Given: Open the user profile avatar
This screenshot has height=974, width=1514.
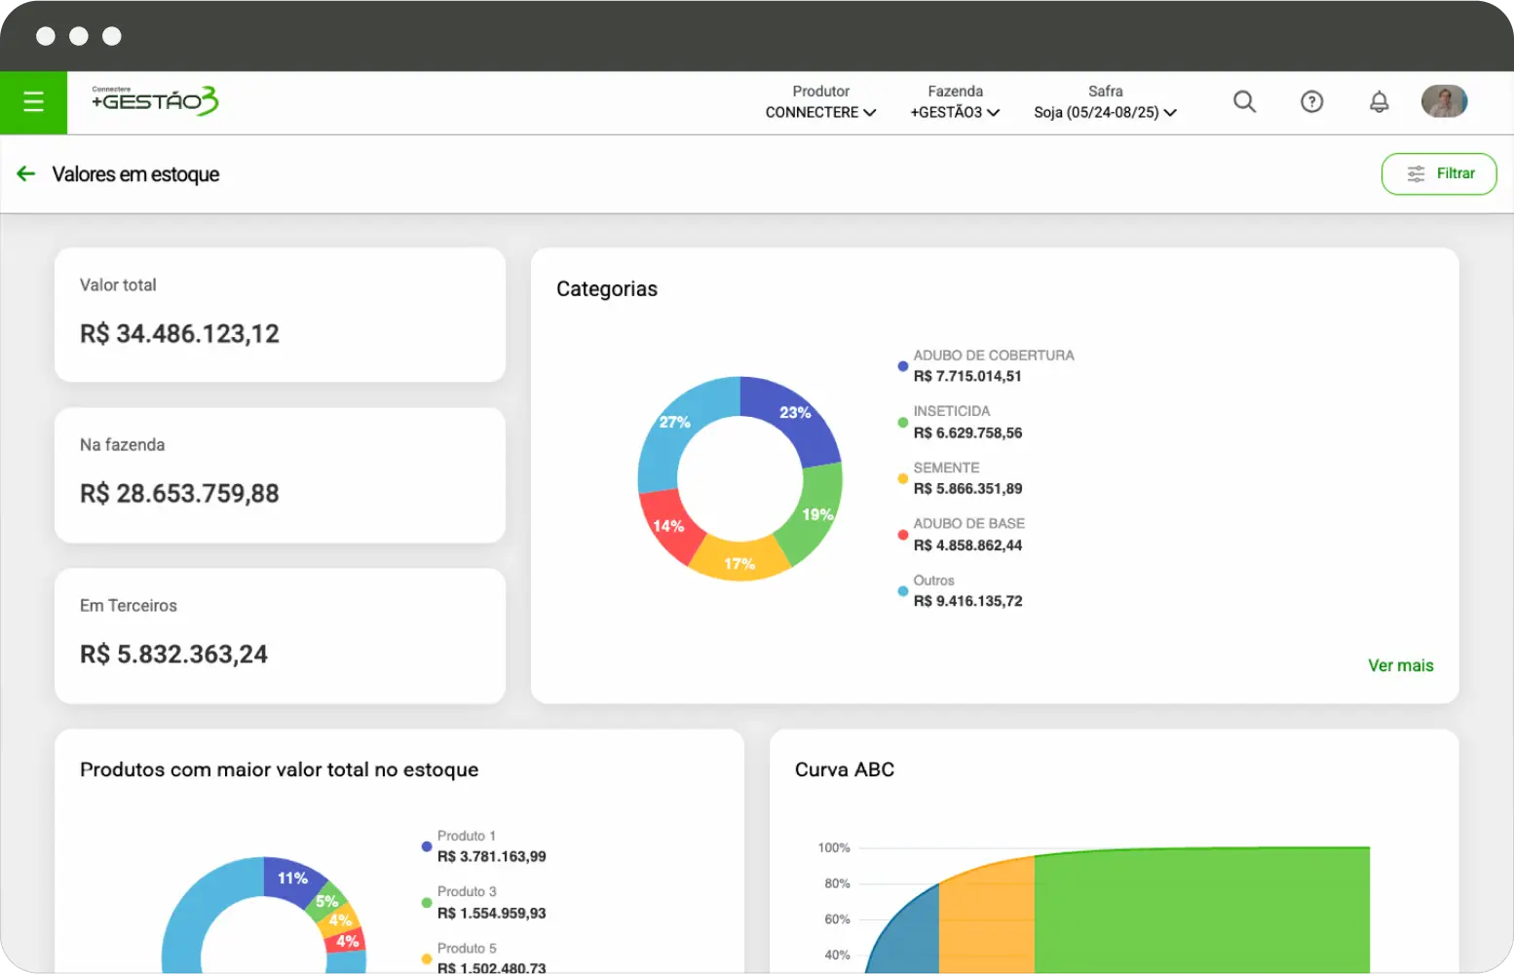Looking at the screenshot, I should 1444,101.
